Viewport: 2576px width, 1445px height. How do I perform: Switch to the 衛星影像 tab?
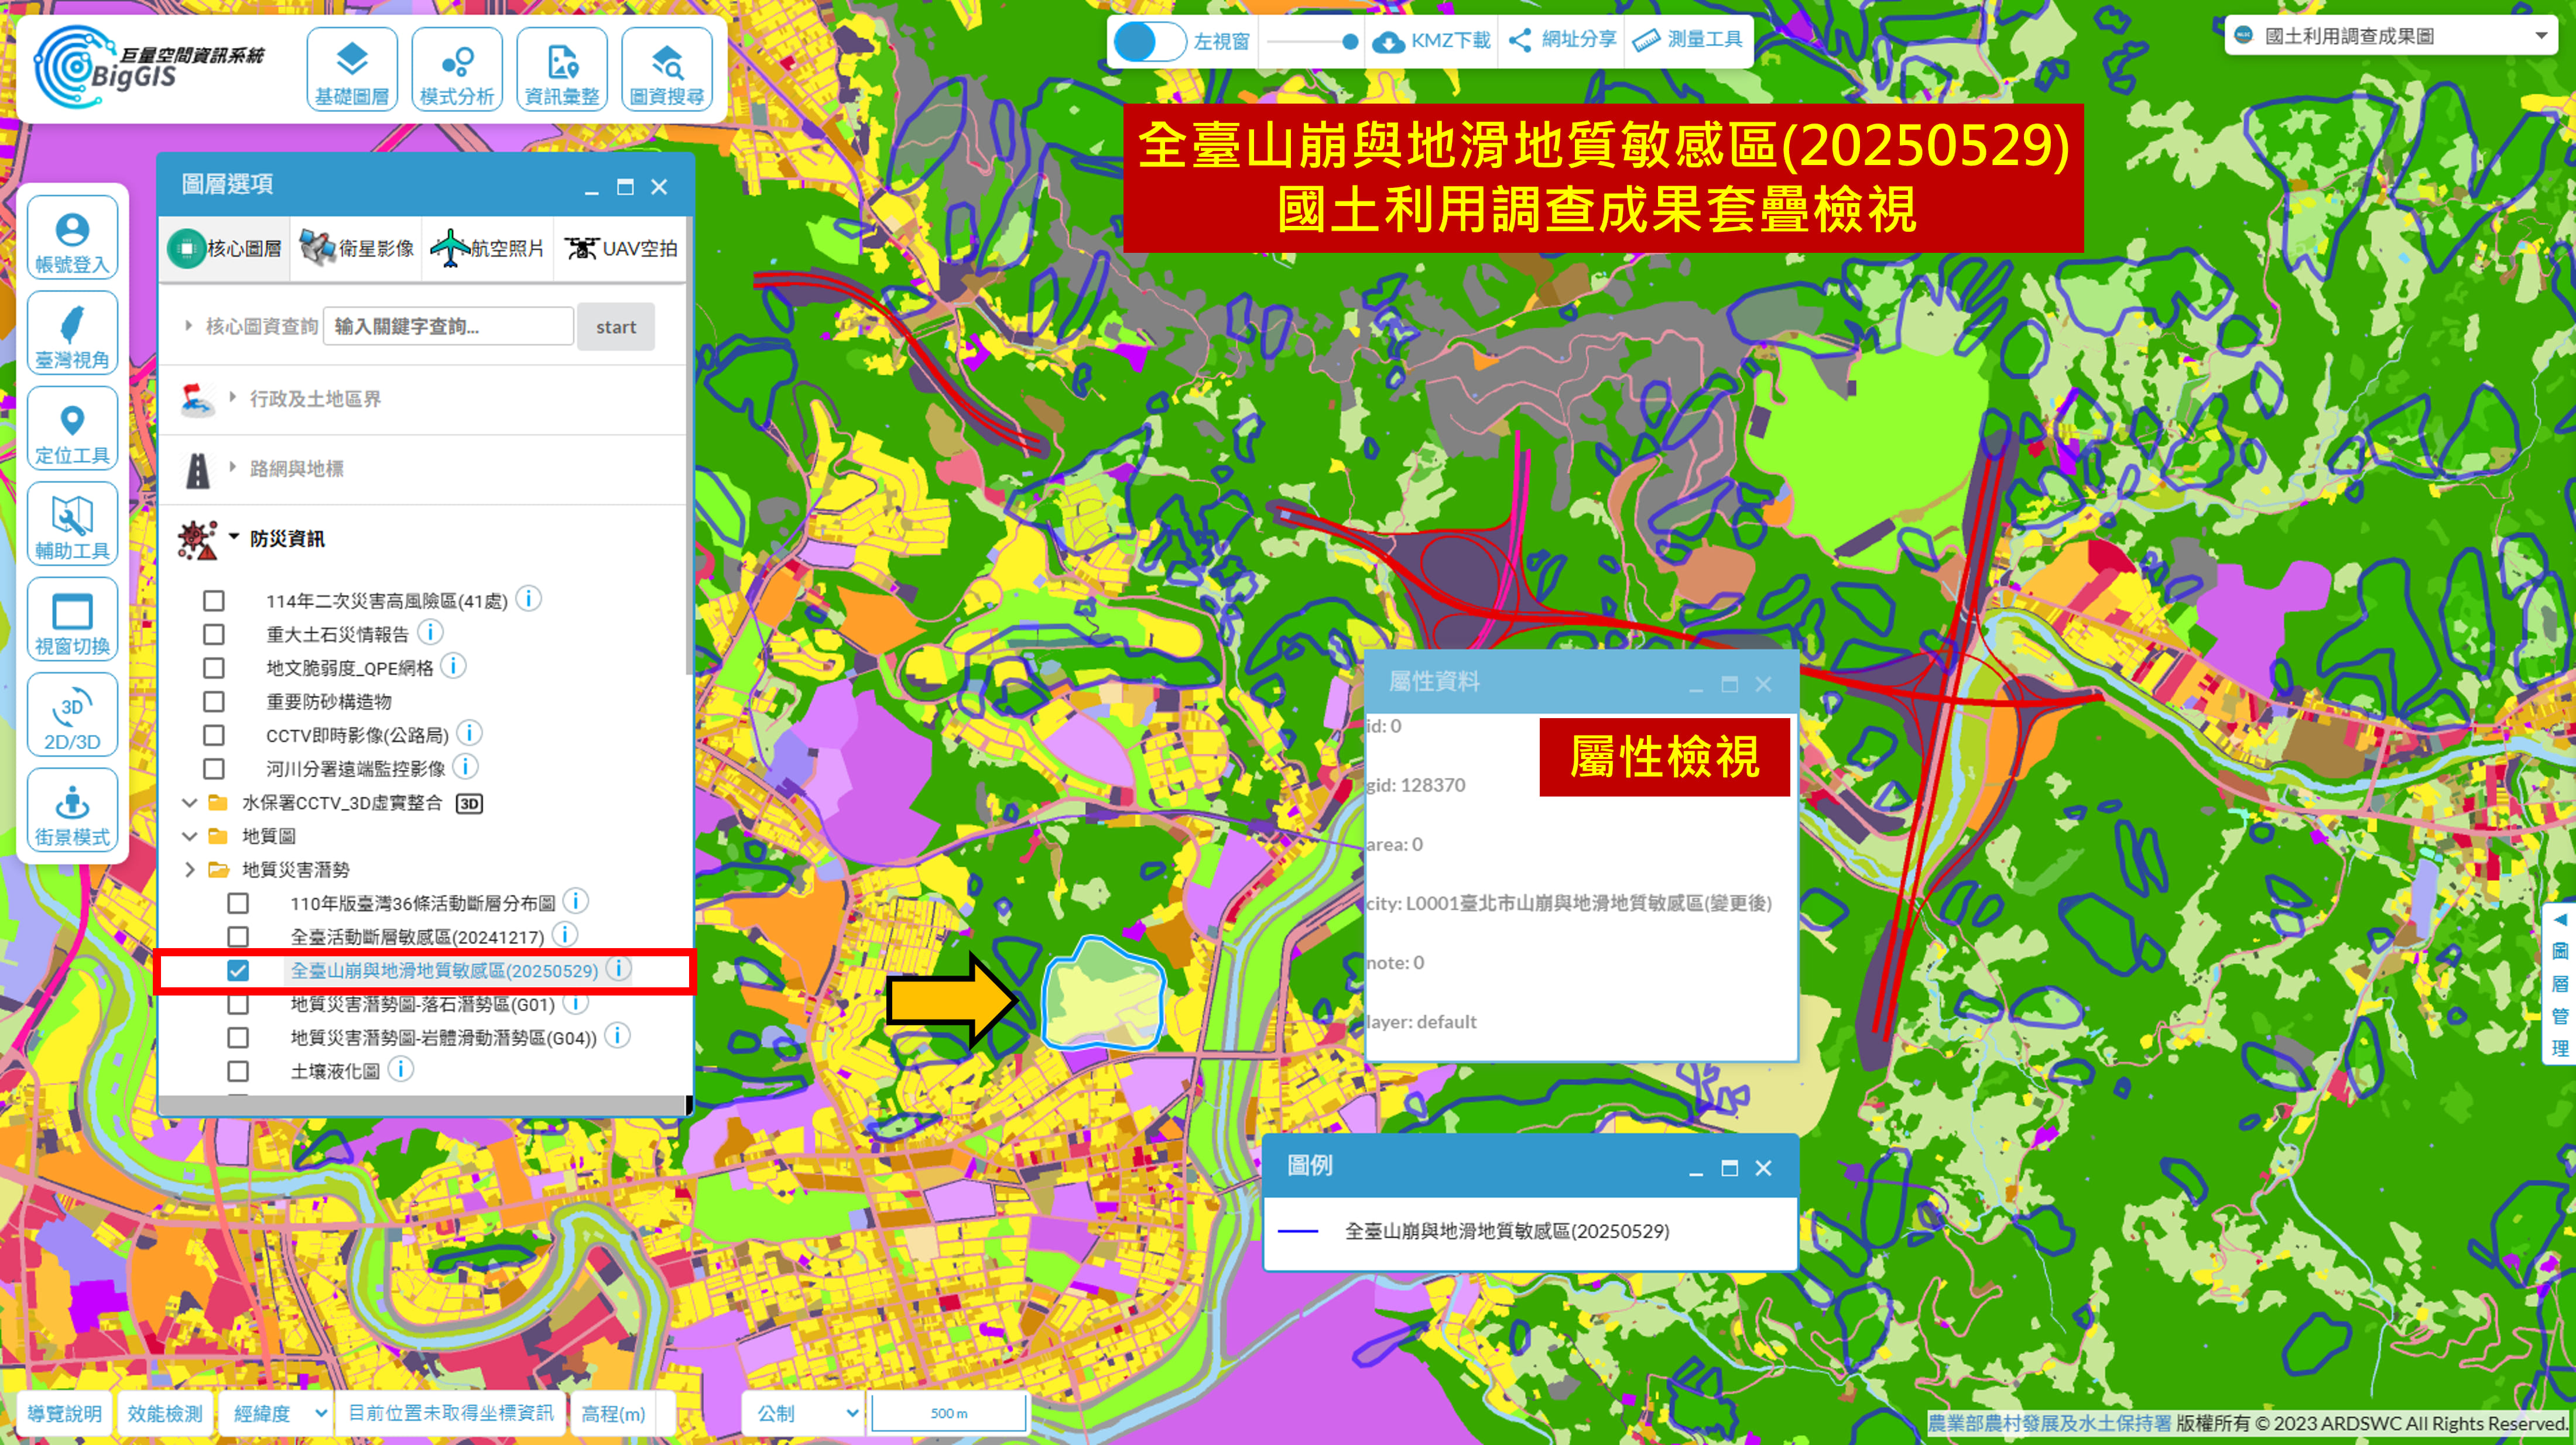tap(357, 248)
